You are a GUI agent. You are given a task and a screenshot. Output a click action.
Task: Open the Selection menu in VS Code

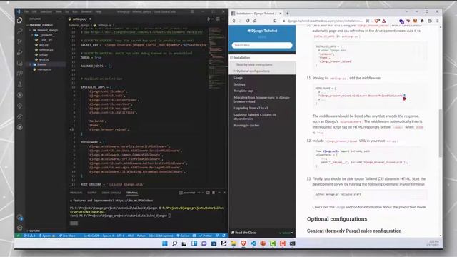click(x=46, y=11)
